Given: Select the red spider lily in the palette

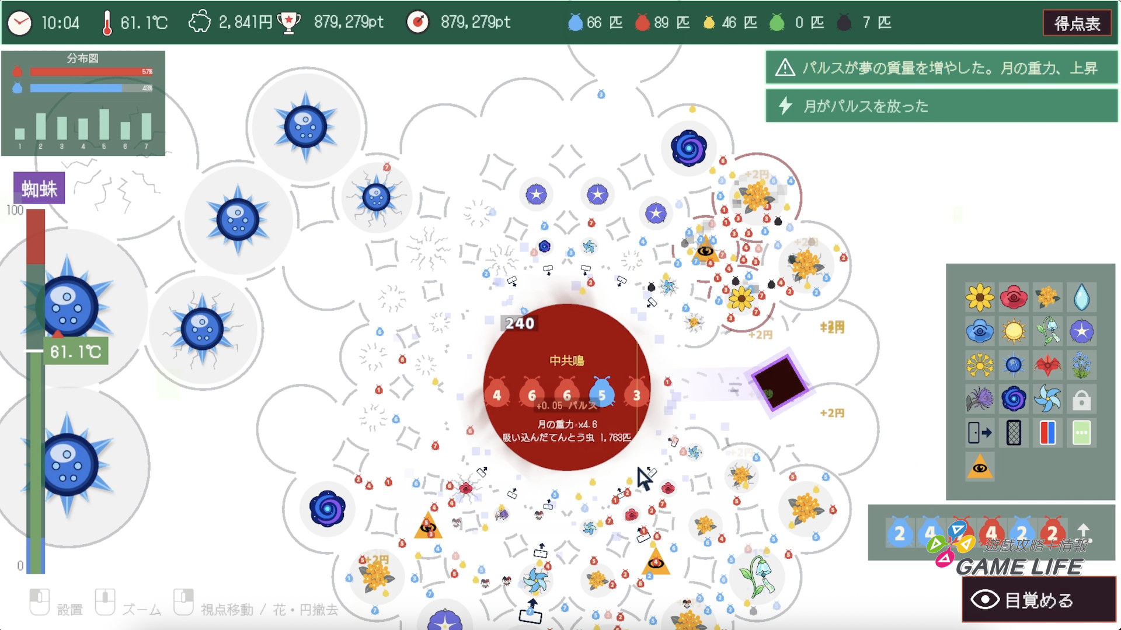Looking at the screenshot, I should click(x=1047, y=365).
